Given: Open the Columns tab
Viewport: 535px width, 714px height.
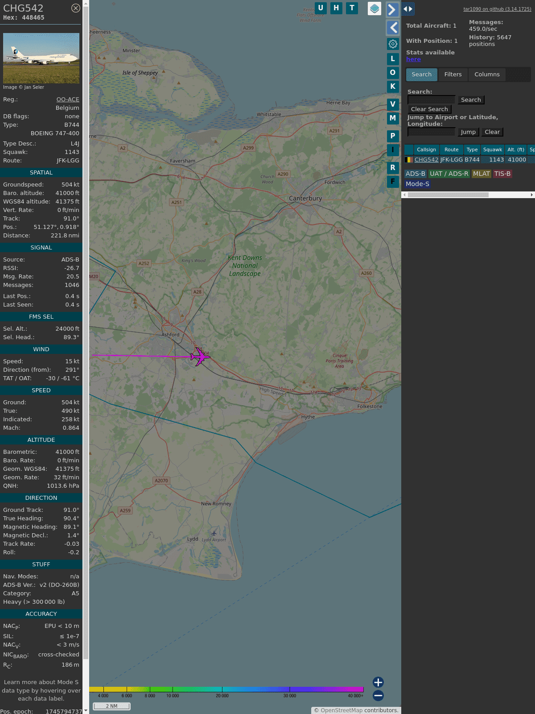Looking at the screenshot, I should [x=487, y=75].
